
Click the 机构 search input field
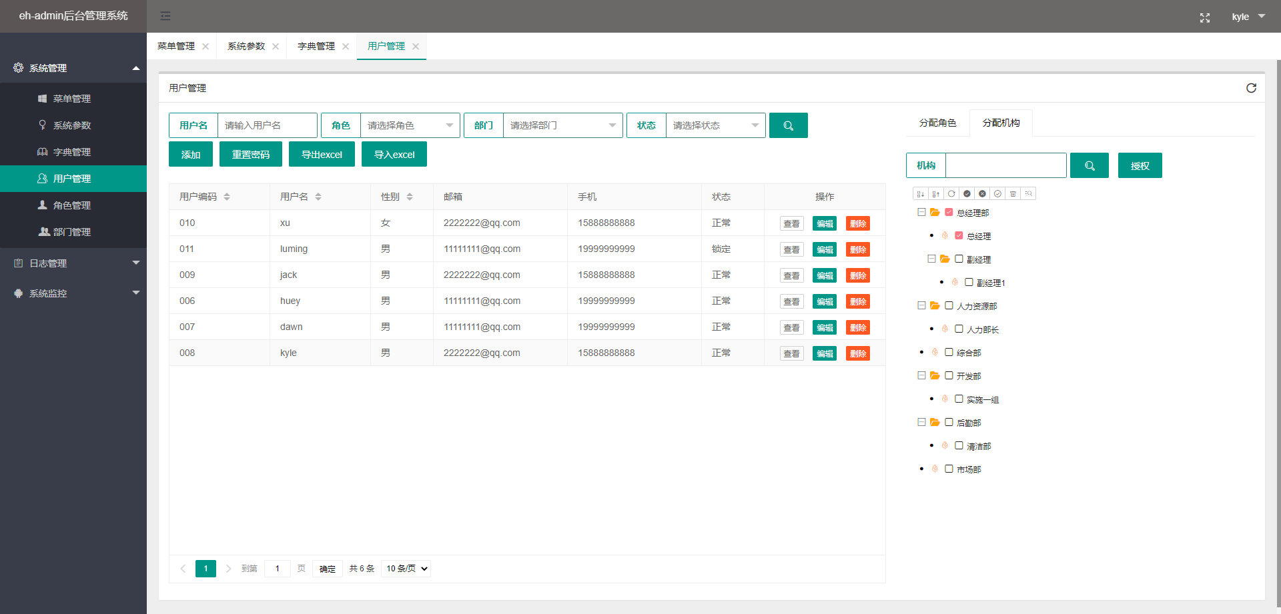[1005, 165]
